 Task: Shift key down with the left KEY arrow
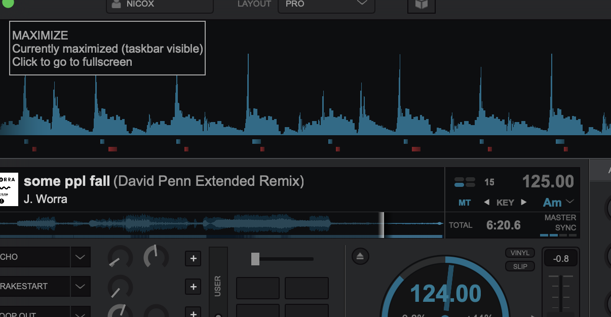click(x=486, y=203)
